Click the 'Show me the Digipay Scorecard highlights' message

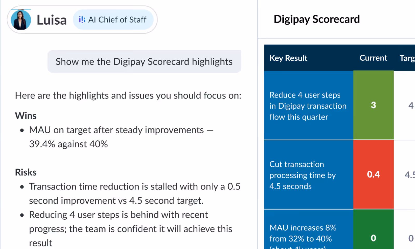[144, 61]
